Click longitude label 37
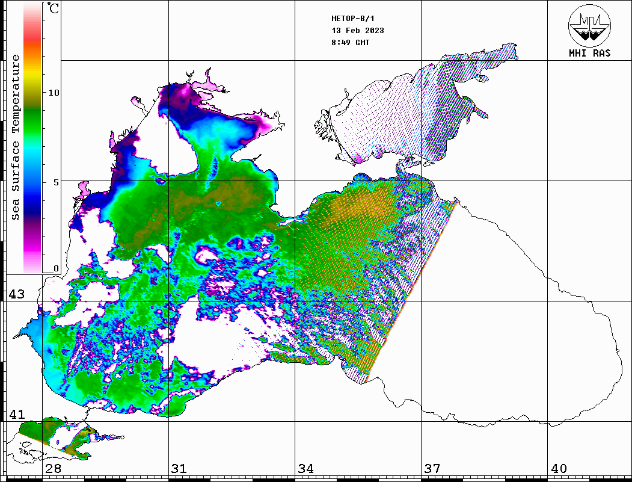This screenshot has height=482, width=632. 432,469
